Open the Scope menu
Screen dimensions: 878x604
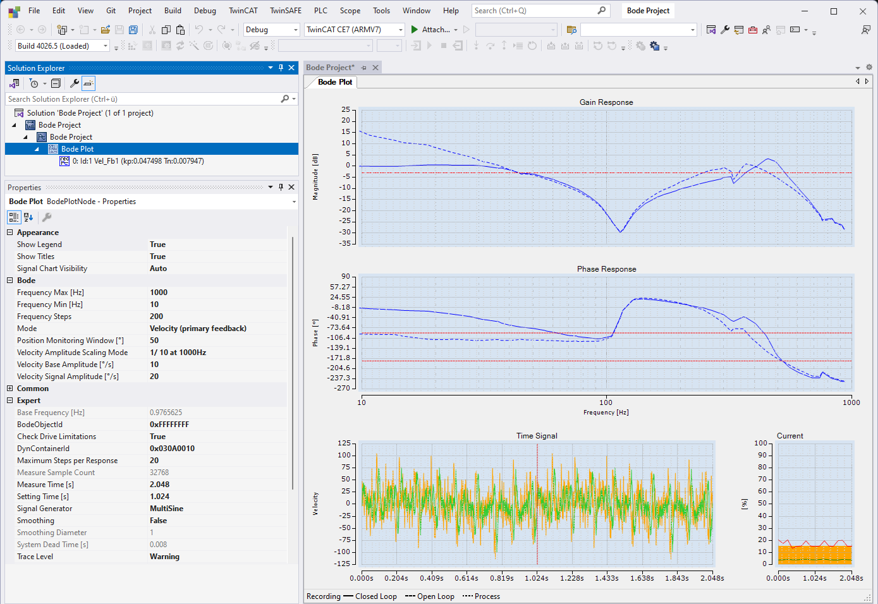coord(350,11)
